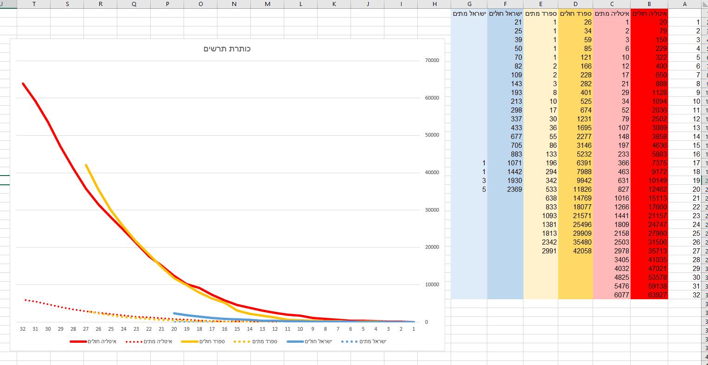Screen dimensions: 708x365
Task: Select column header G
Action: (469, 4)
